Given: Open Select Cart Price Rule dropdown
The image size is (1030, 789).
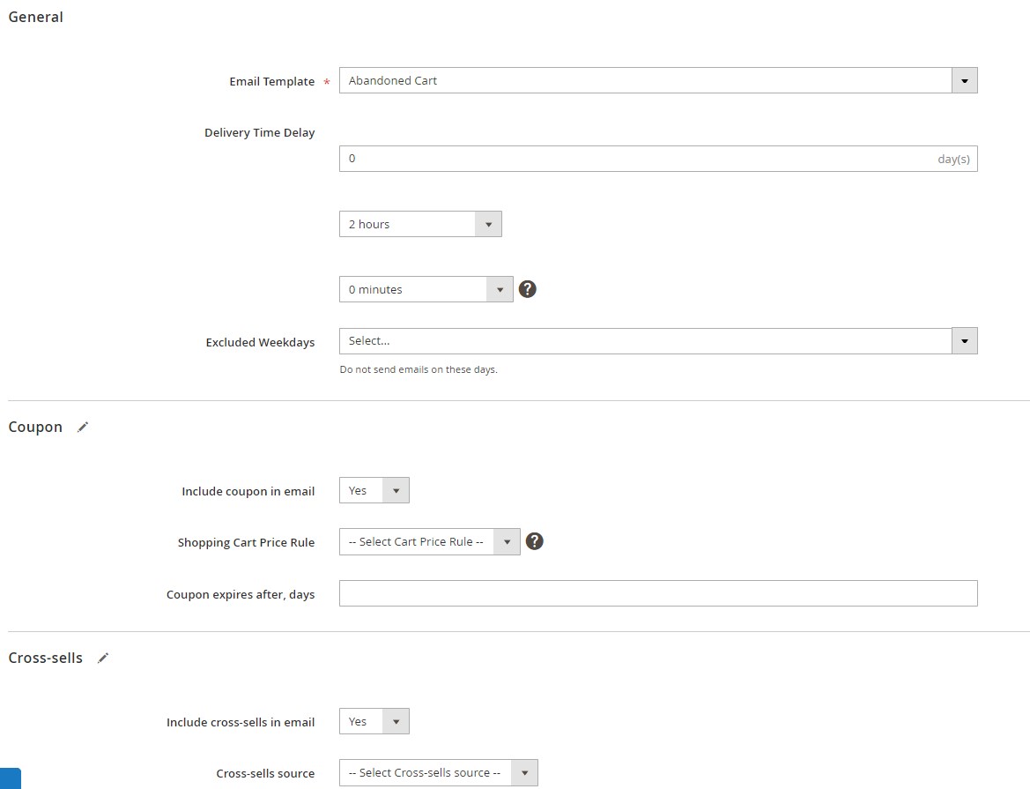Looking at the screenshot, I should (x=429, y=542).
